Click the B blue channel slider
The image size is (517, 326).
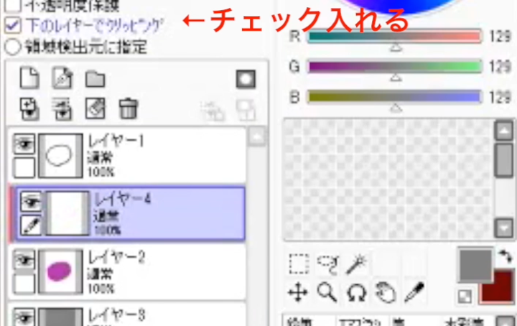(x=395, y=97)
